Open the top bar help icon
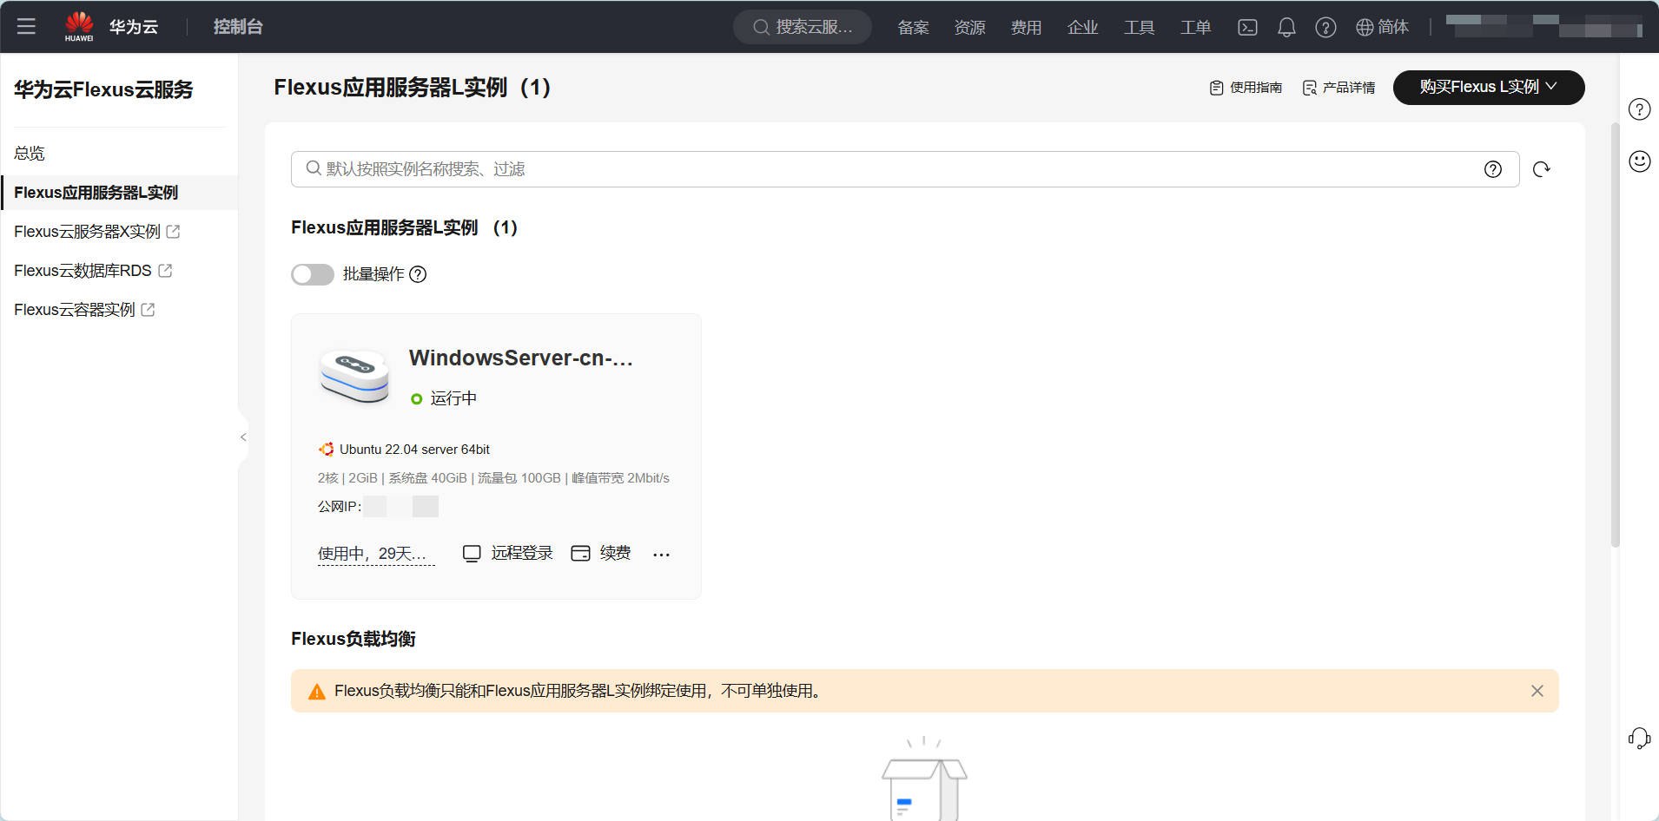 point(1325,27)
